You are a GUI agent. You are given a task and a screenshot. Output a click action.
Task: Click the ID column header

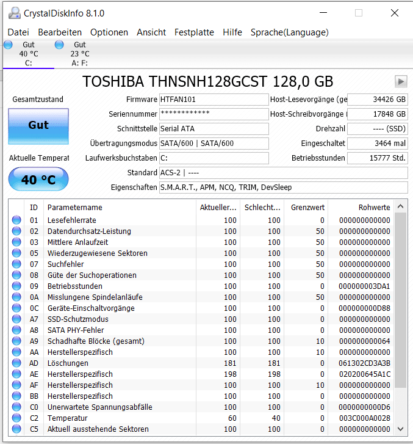click(34, 208)
